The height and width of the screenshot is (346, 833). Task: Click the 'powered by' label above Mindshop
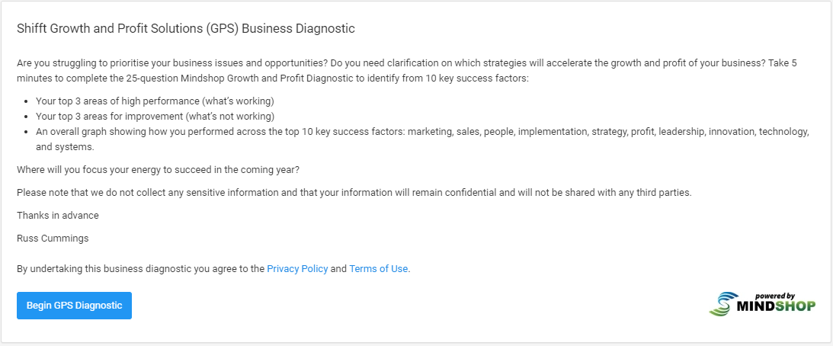click(774, 296)
